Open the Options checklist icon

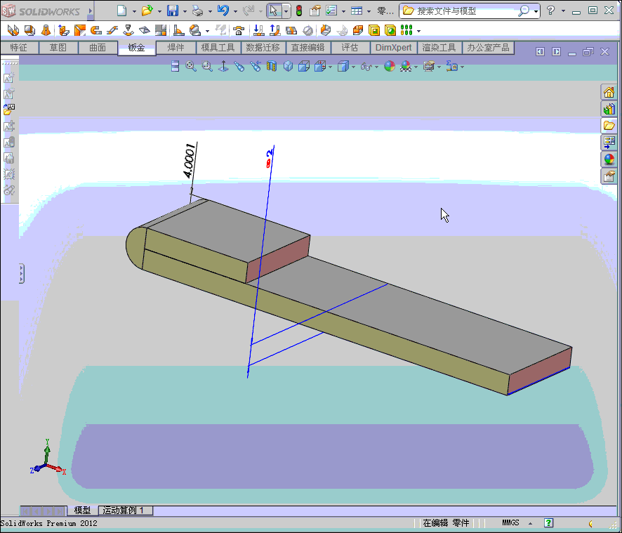331,11
